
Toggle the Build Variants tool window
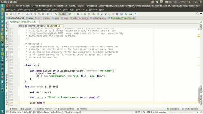7,82
